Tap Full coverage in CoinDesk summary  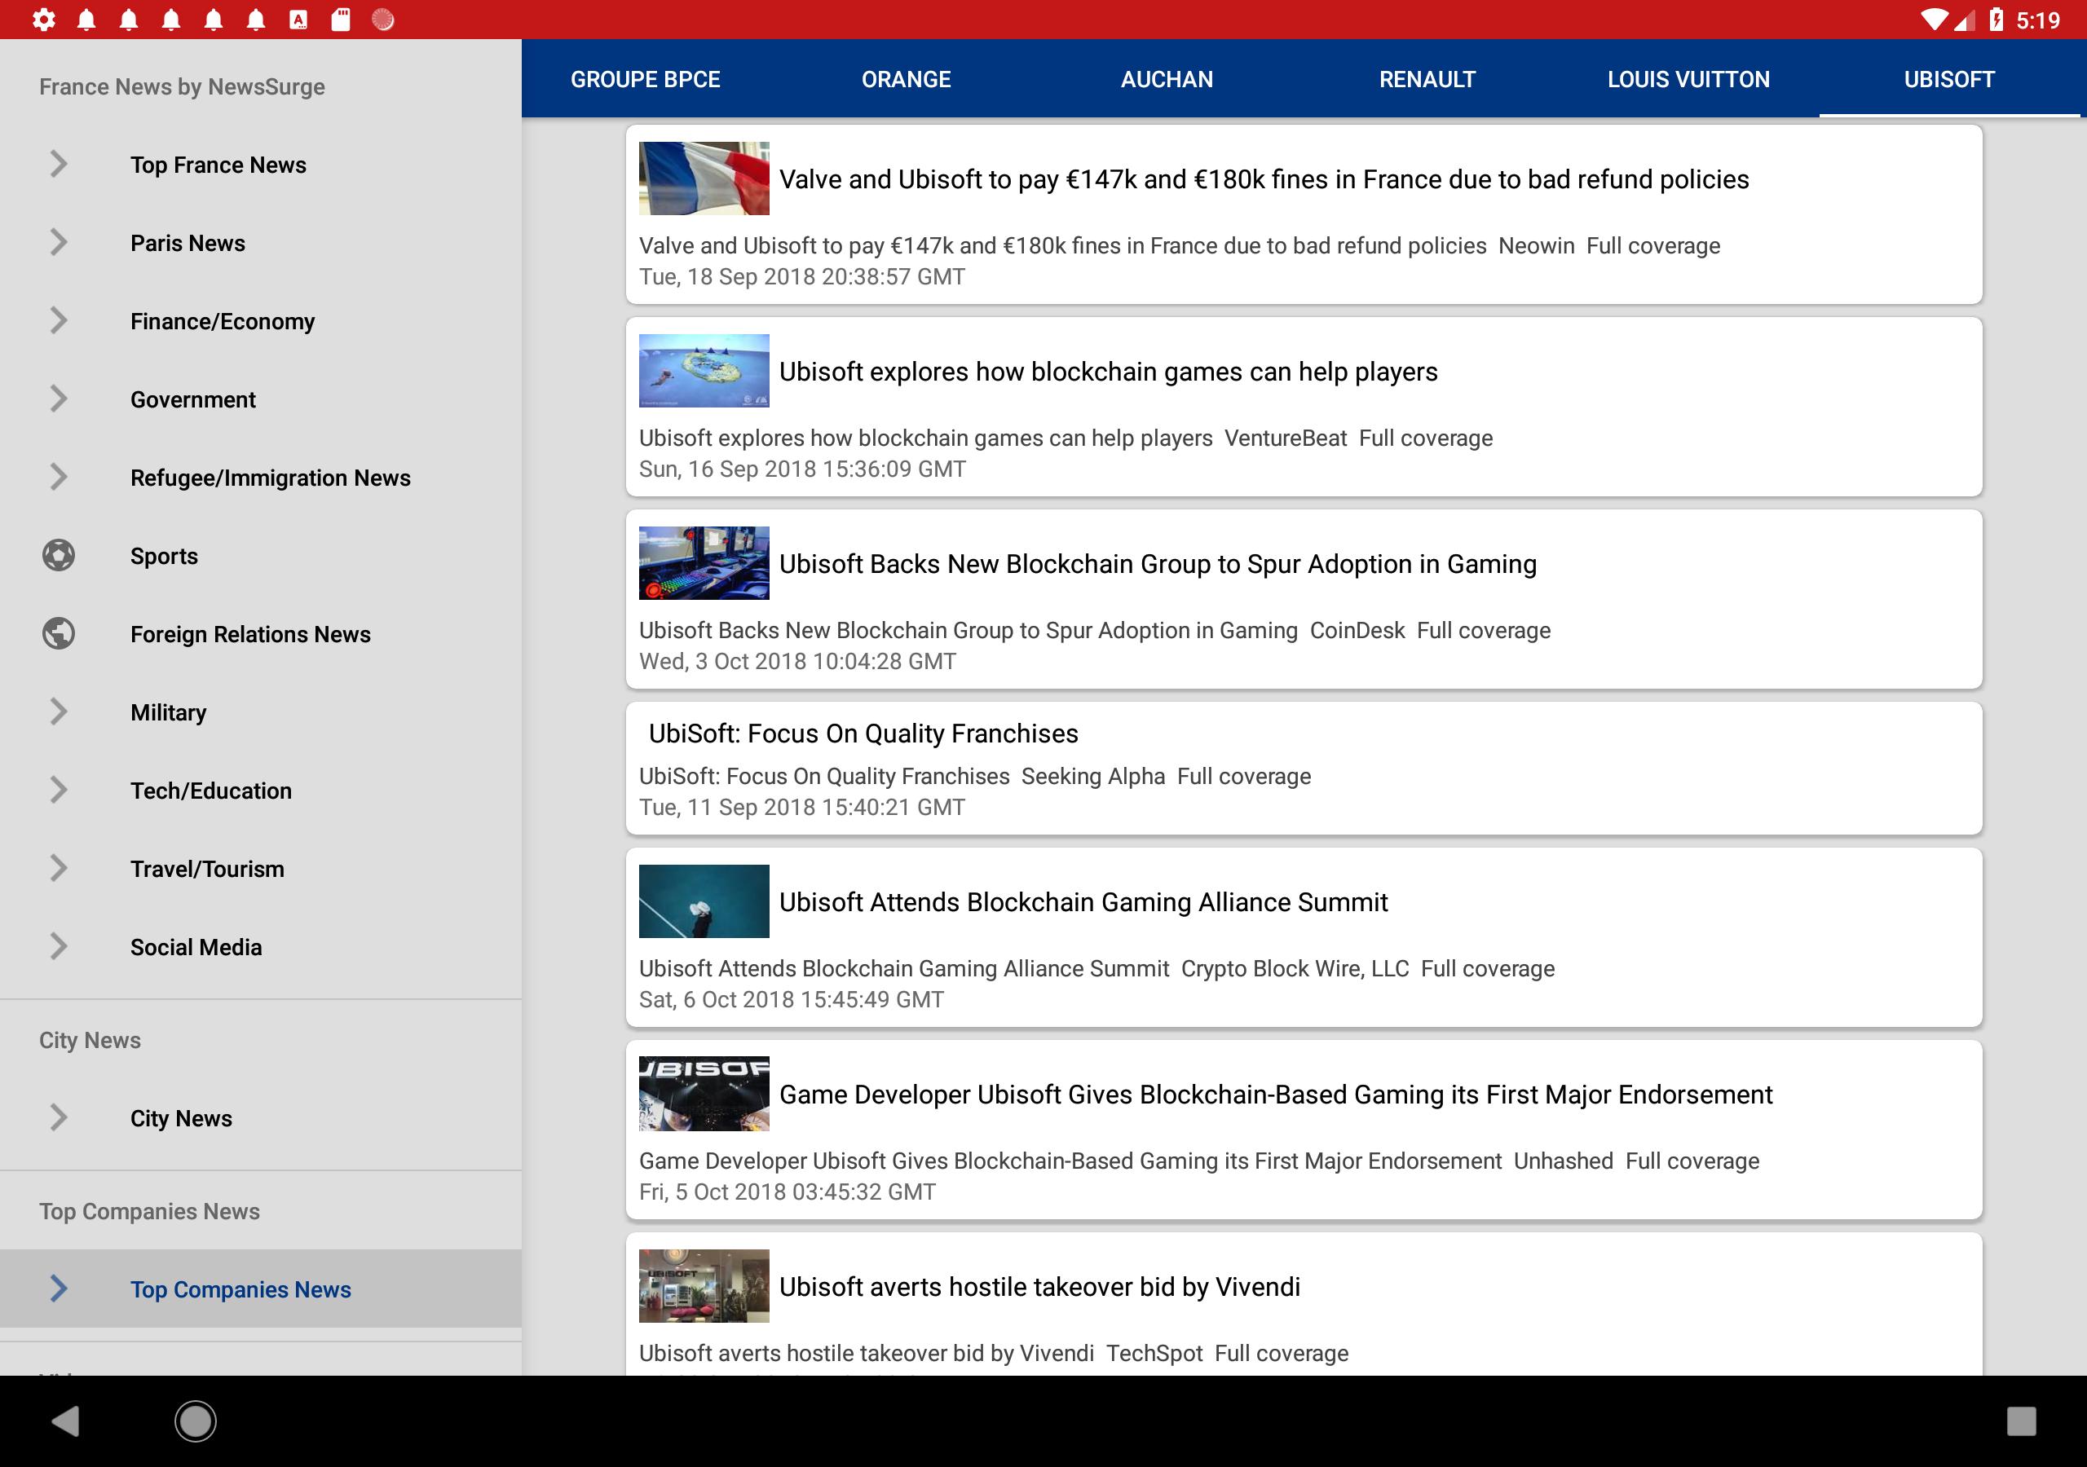pyautogui.click(x=1485, y=631)
